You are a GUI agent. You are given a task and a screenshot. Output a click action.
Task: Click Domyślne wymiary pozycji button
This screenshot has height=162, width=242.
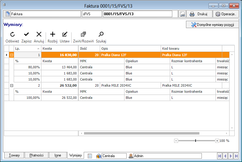coord(212,25)
